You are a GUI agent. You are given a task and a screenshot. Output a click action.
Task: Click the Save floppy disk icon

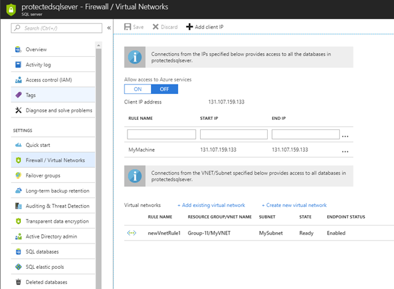[128, 27]
